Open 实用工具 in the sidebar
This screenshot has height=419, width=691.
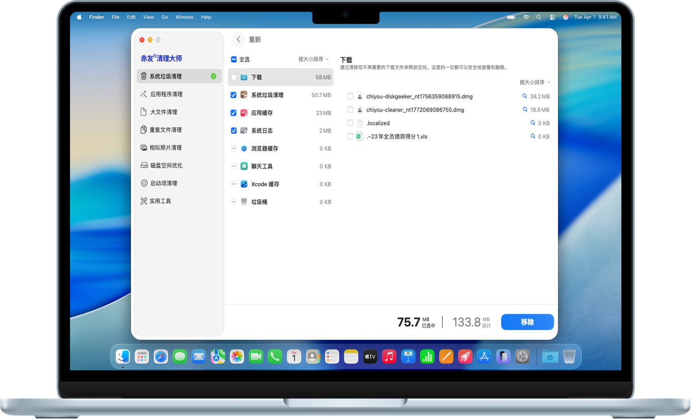point(160,201)
